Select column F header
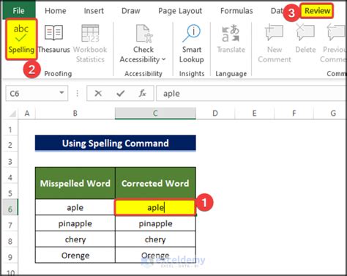 point(294,113)
